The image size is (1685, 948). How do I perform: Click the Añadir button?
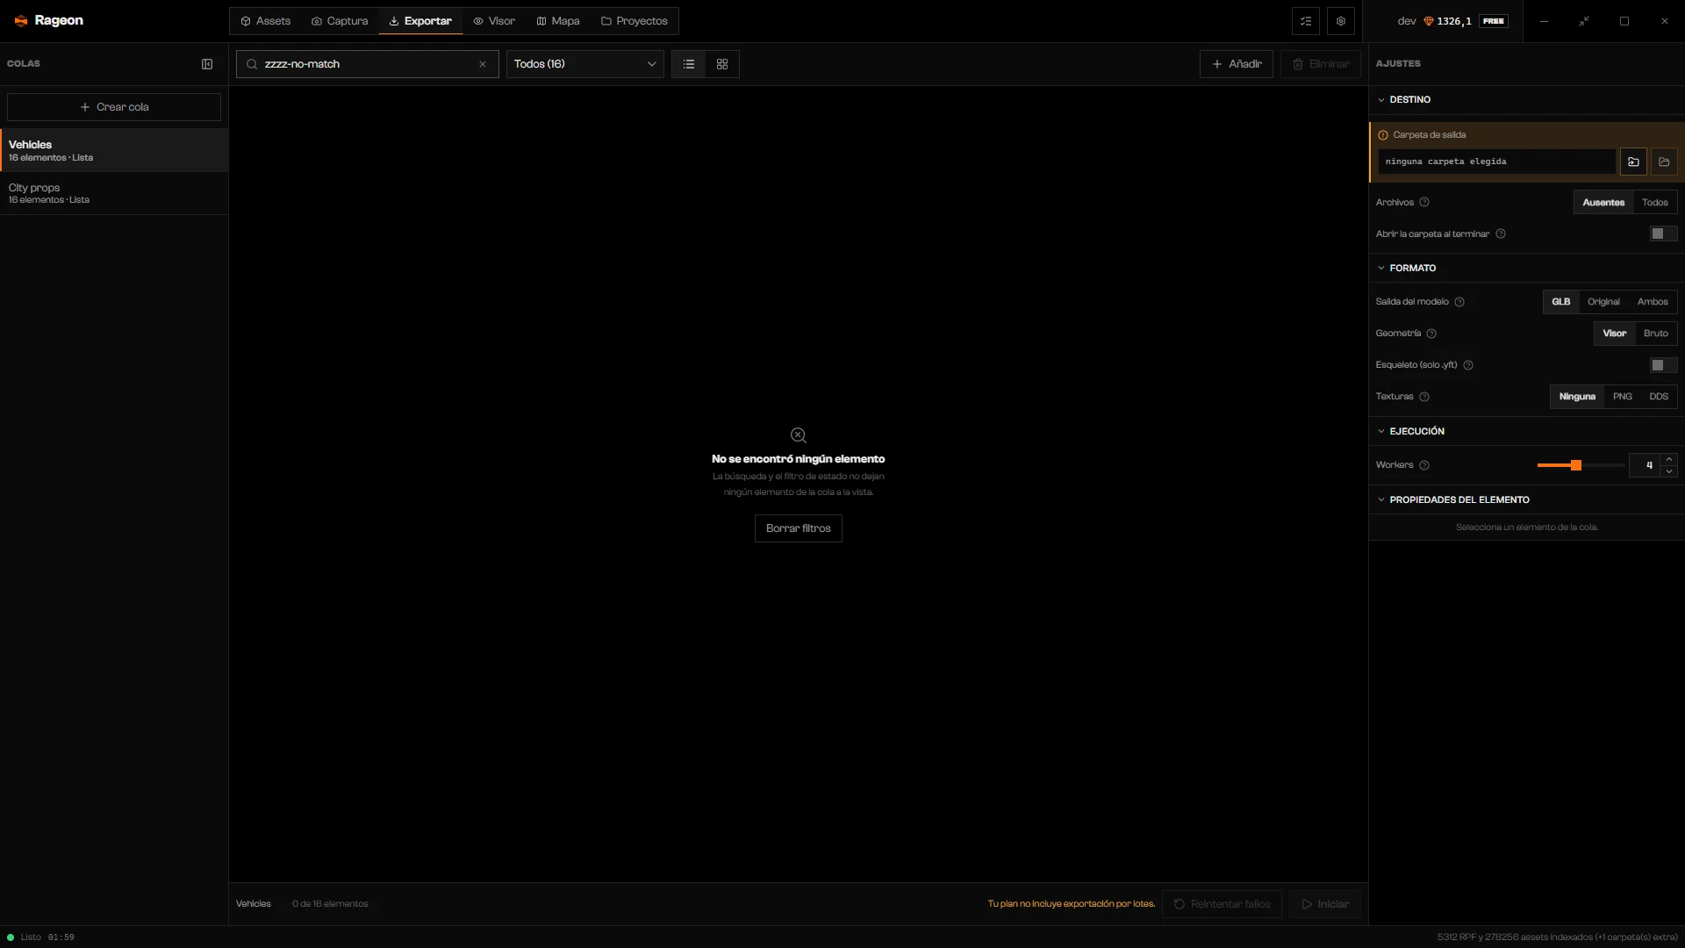point(1237,64)
